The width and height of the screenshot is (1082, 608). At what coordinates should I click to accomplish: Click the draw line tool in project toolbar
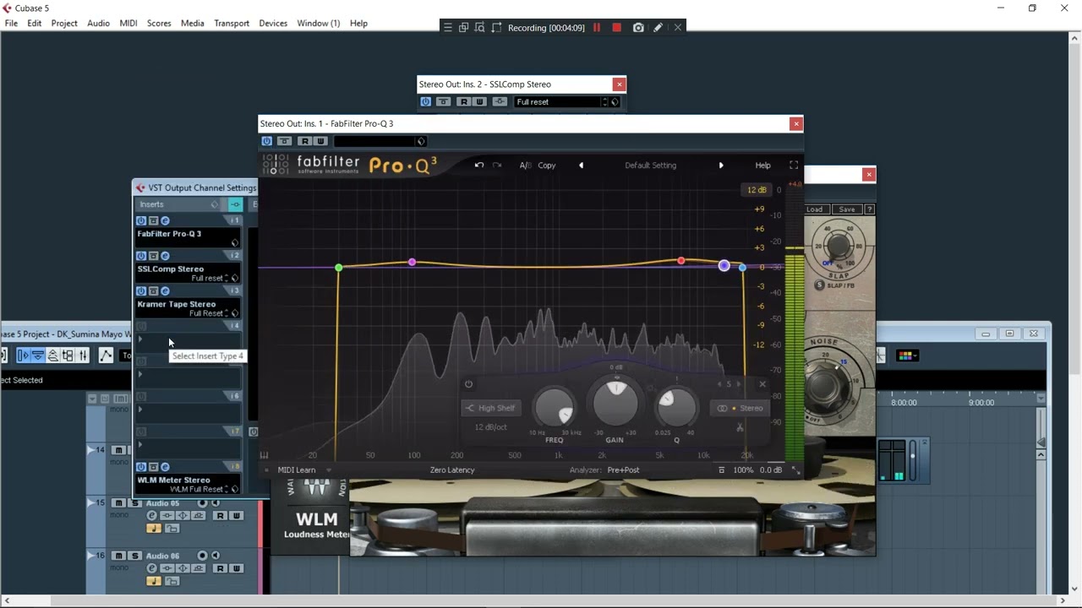pyautogui.click(x=106, y=356)
